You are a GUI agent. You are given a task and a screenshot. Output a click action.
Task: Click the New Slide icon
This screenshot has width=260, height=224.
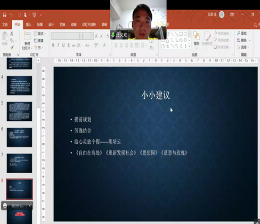click(27, 36)
